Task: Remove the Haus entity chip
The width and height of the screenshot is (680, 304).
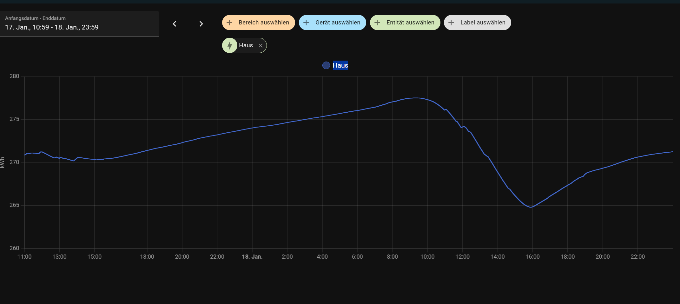Action: coord(261,46)
